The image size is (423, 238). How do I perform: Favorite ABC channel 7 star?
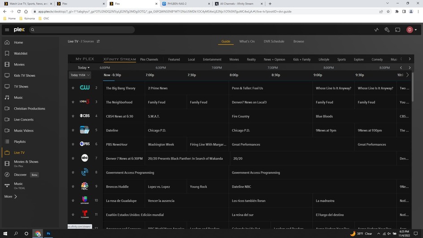pyautogui.click(x=73, y=159)
